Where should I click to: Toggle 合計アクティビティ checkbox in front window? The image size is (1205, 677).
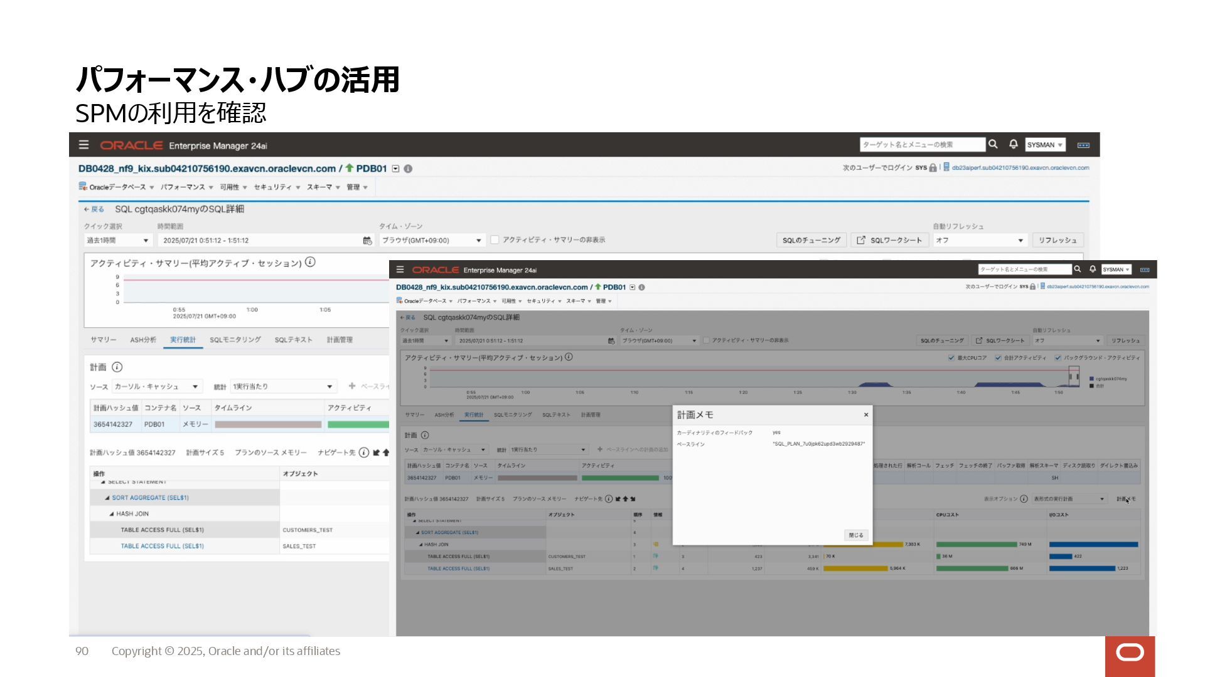tap(998, 358)
